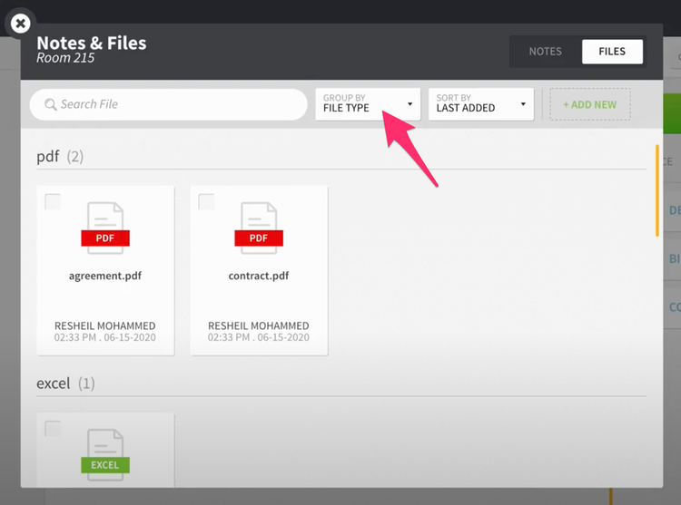The height and width of the screenshot is (505, 681).
Task: Click the + ADD NEW button
Action: (x=590, y=104)
